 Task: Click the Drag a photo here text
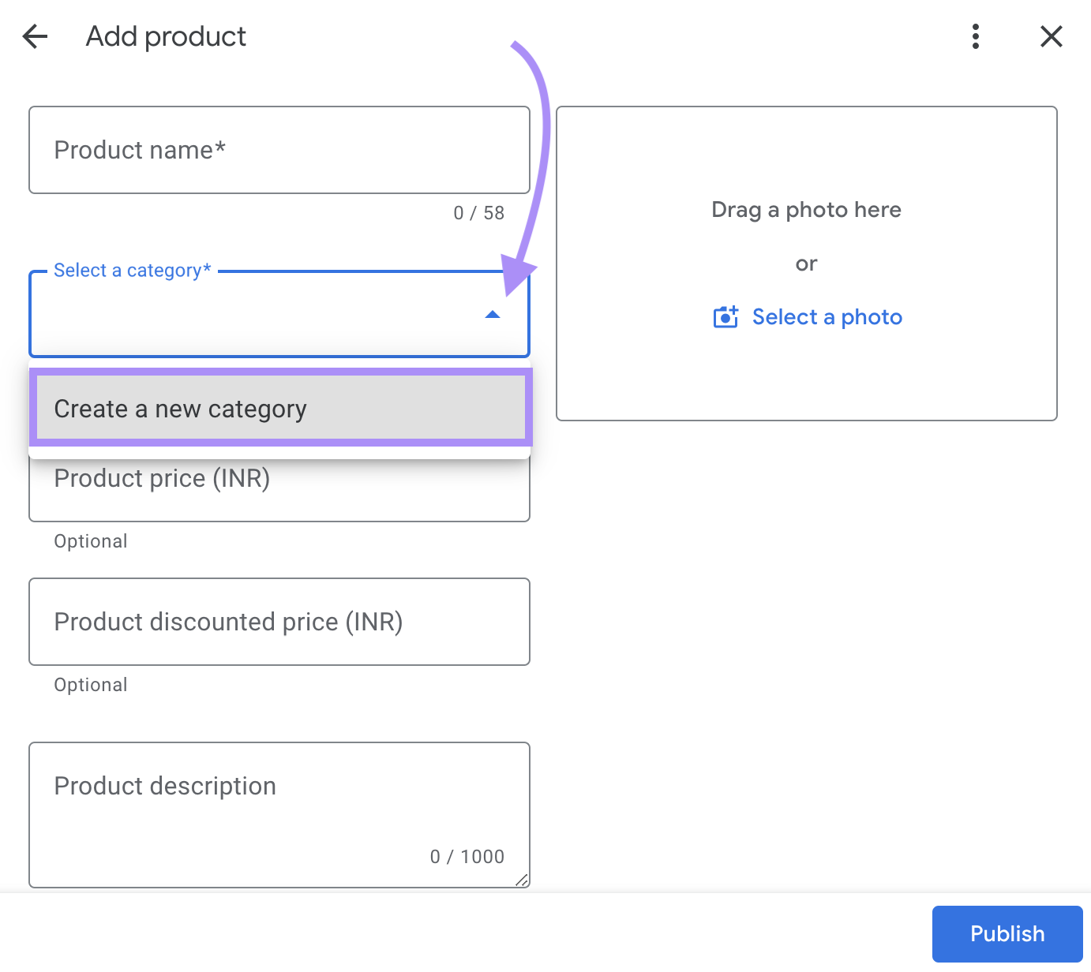click(x=806, y=210)
